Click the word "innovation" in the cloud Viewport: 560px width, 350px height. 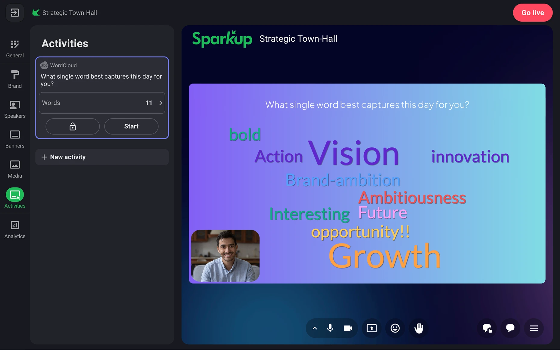(x=470, y=156)
